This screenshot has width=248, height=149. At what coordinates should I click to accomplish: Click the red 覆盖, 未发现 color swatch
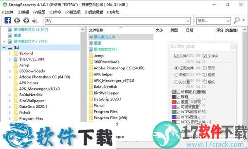click(174, 102)
